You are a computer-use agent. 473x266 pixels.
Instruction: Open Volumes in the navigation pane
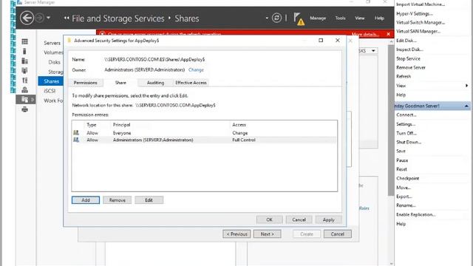coord(53,52)
